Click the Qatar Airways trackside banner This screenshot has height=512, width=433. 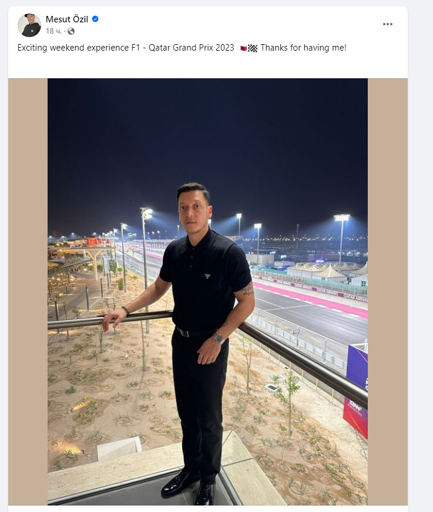[326, 290]
